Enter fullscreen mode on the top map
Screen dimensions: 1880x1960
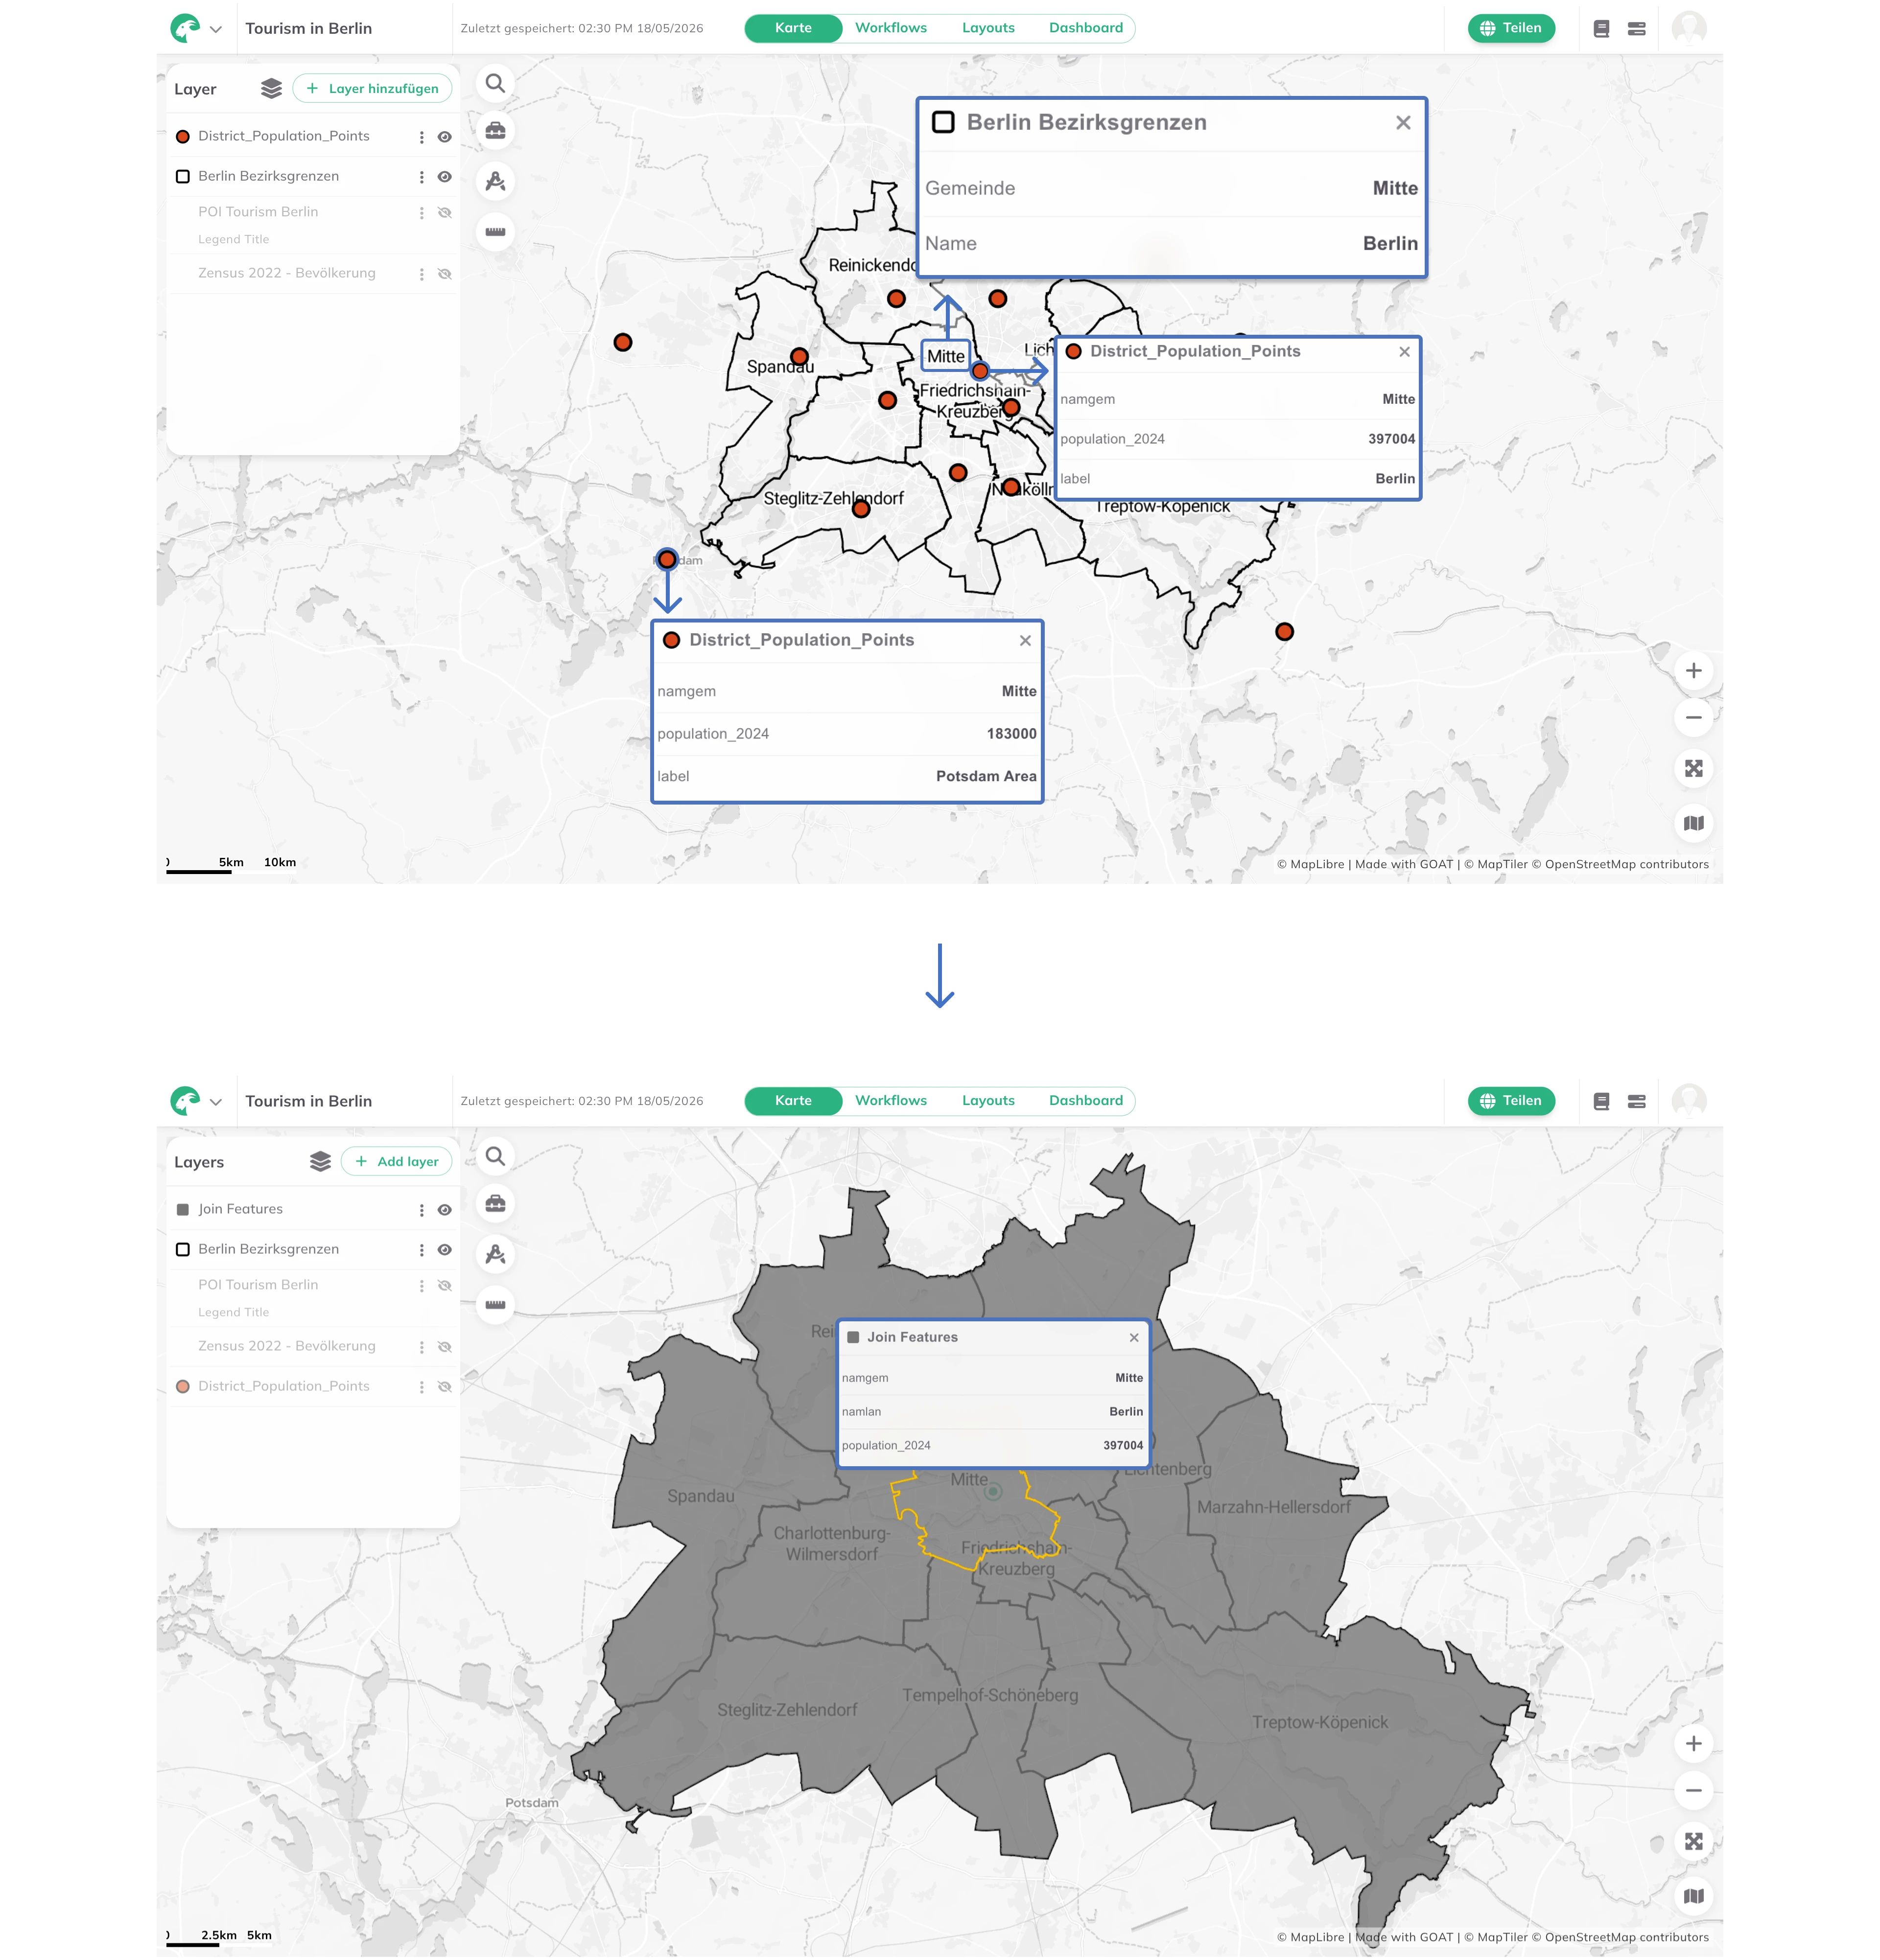(1693, 769)
